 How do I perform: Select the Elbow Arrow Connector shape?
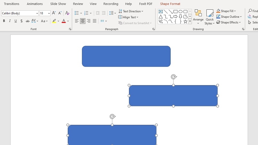coord(171,16)
